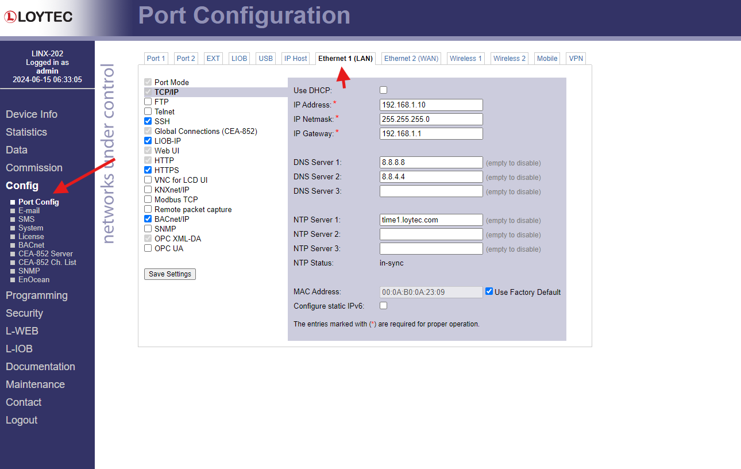Enable the Modbus TCP option
Screen dimensions: 741x469
(148, 199)
